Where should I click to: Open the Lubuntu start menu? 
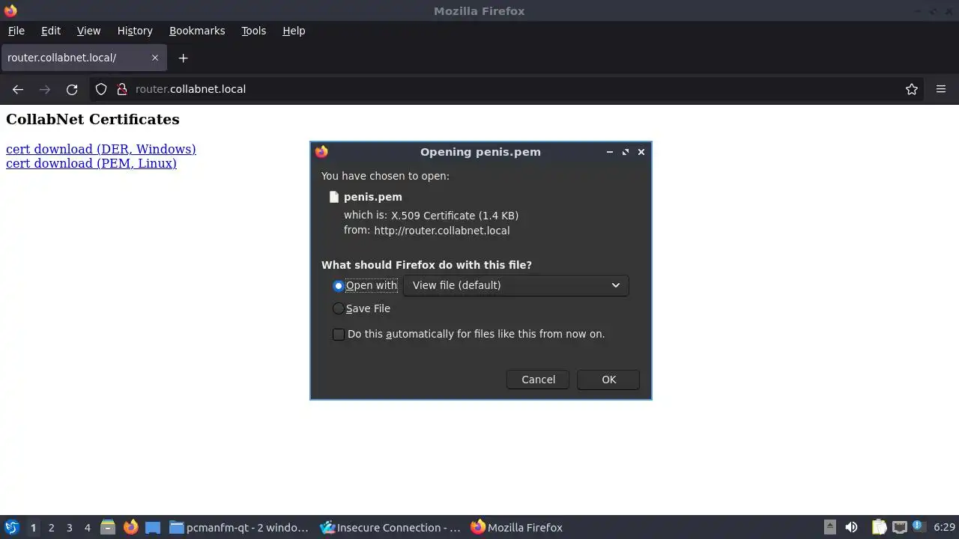point(12,528)
